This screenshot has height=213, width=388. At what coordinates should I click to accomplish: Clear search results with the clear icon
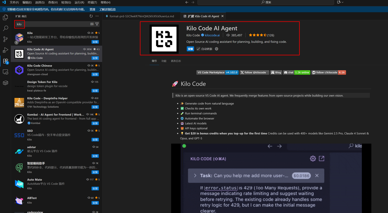[x=92, y=24]
